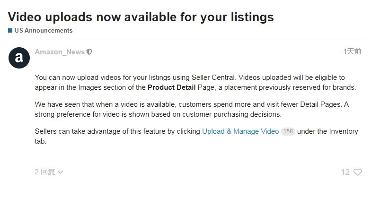This screenshot has width=371, height=197.
Task: Click the blue US Announcements category square
Action: (10, 31)
